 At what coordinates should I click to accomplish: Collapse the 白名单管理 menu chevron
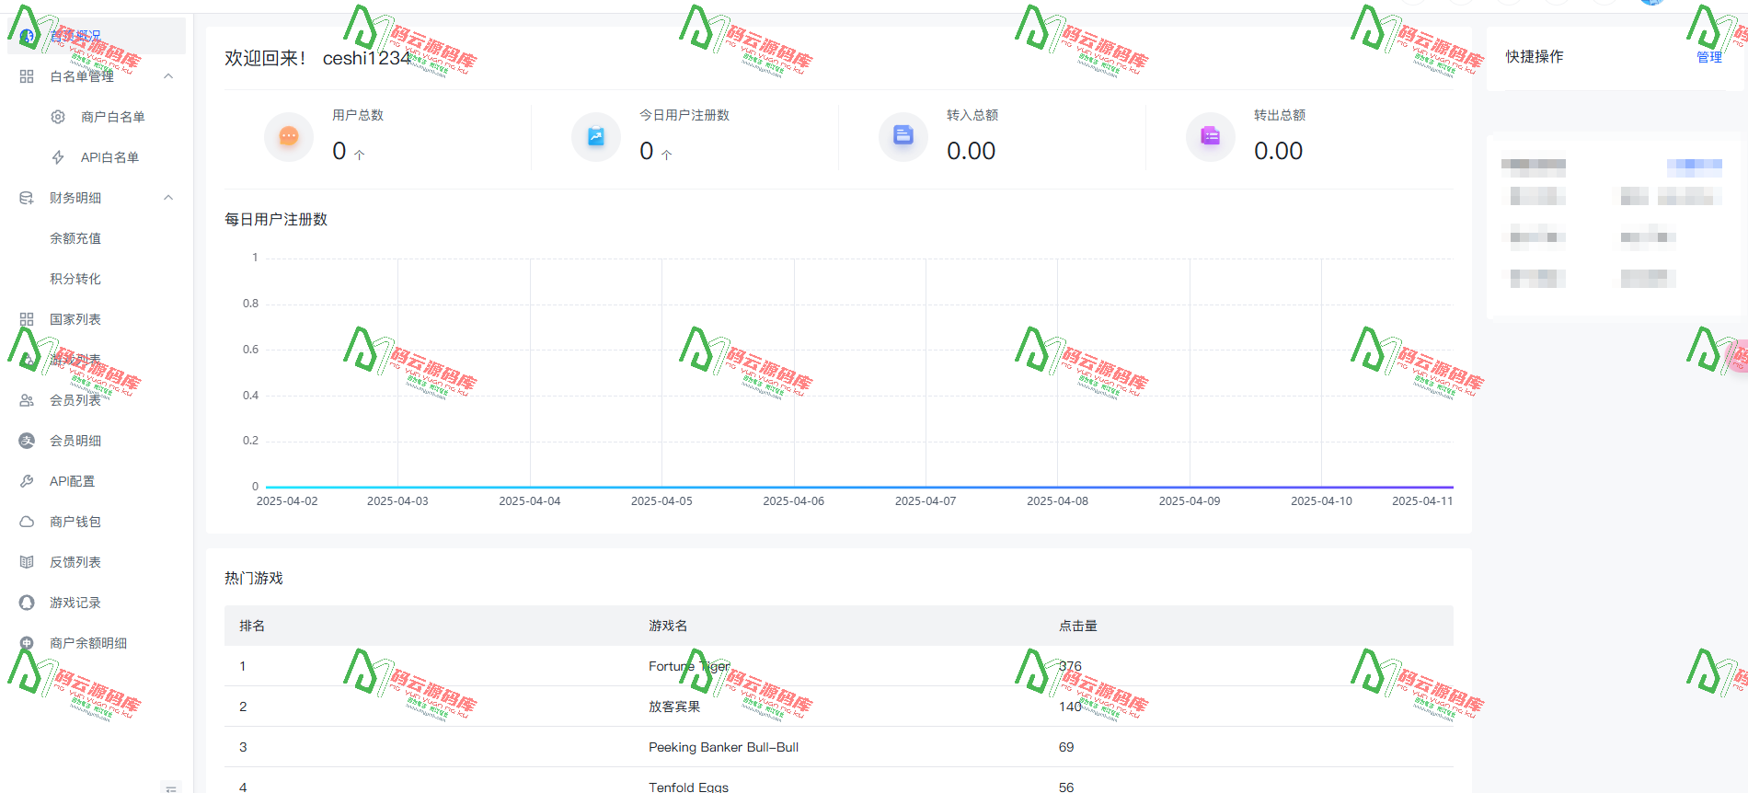pyautogui.click(x=168, y=76)
